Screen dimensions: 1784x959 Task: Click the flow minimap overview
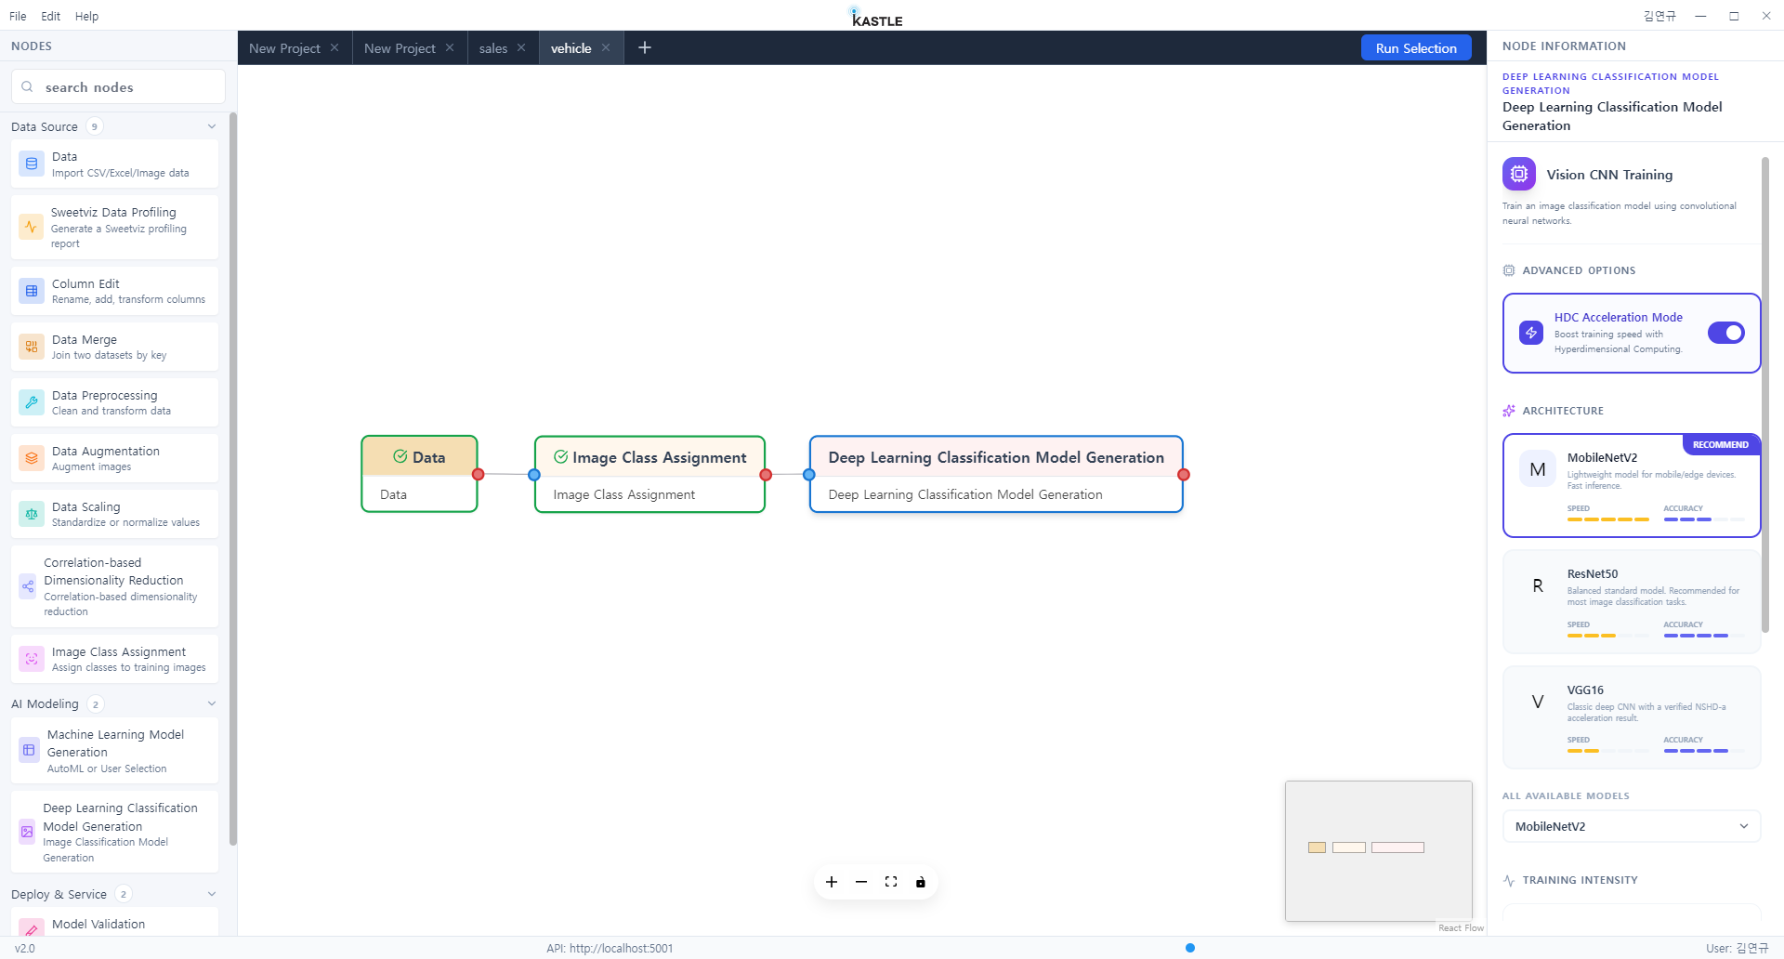pos(1379,851)
